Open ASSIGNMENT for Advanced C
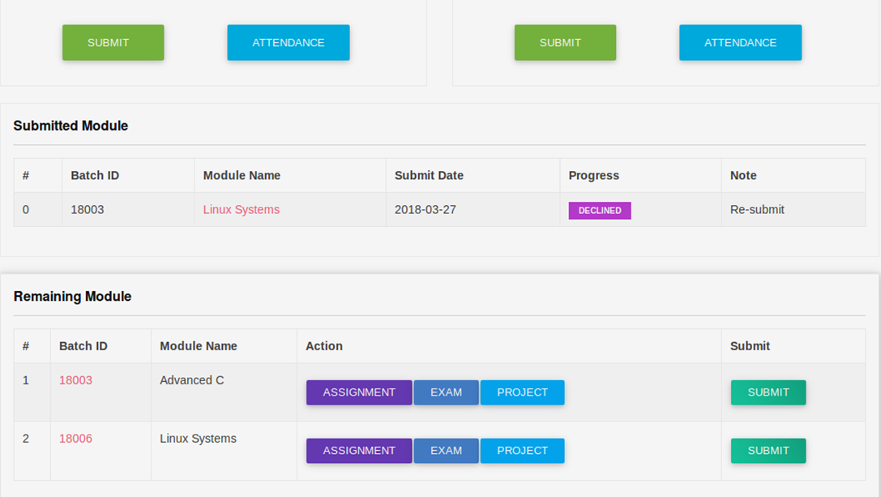The image size is (881, 497). click(x=359, y=392)
